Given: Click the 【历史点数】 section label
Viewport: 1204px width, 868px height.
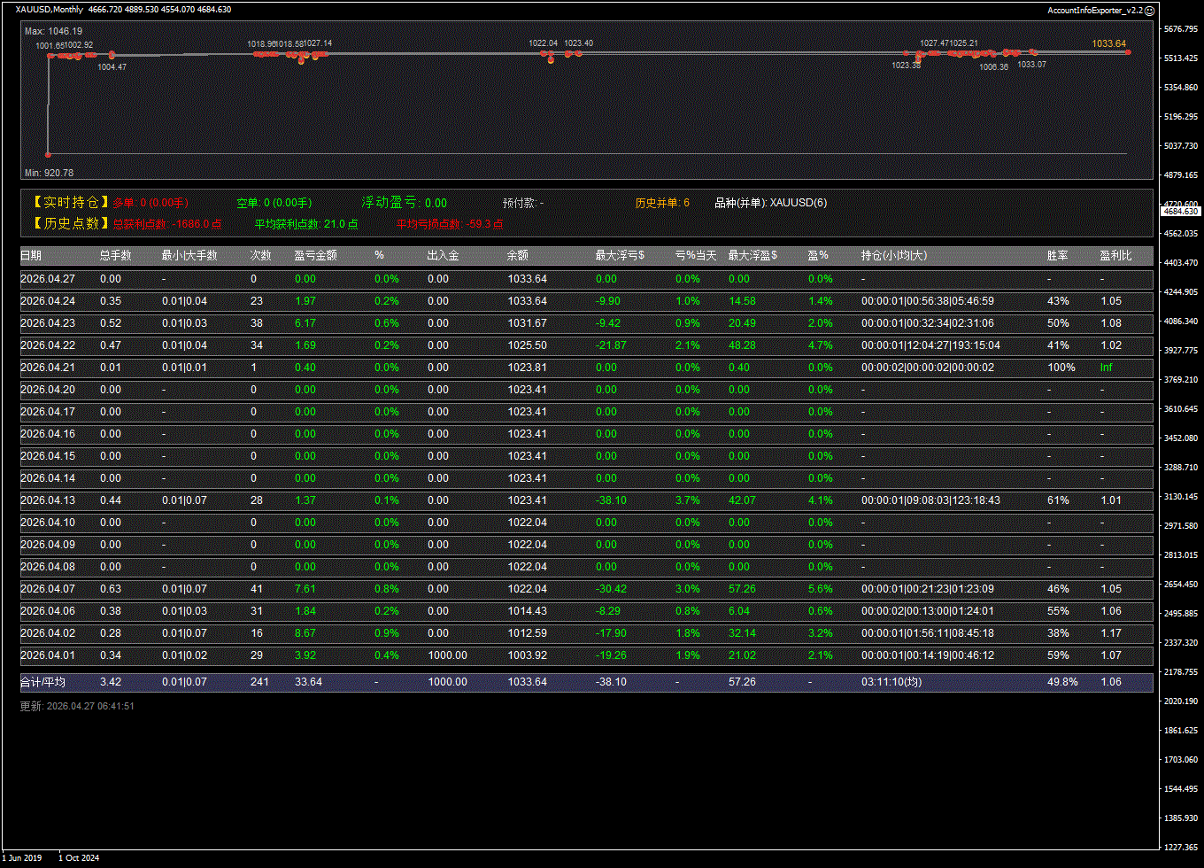Looking at the screenshot, I should click(x=66, y=224).
